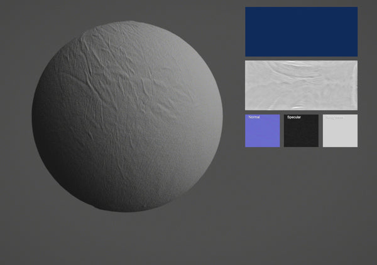The image size is (377, 265).
Task: Open the Specular map thumbnail
Action: click(x=301, y=131)
